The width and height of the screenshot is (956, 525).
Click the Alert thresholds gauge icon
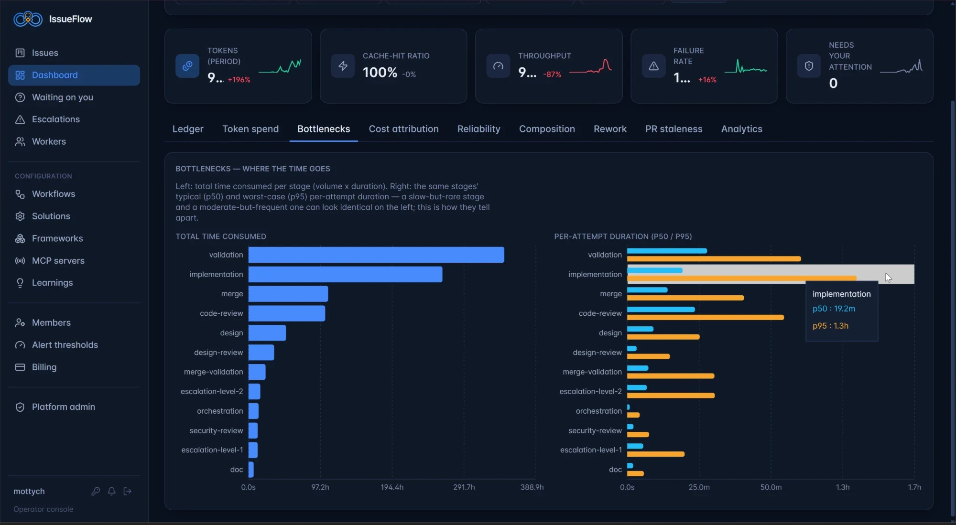click(20, 345)
